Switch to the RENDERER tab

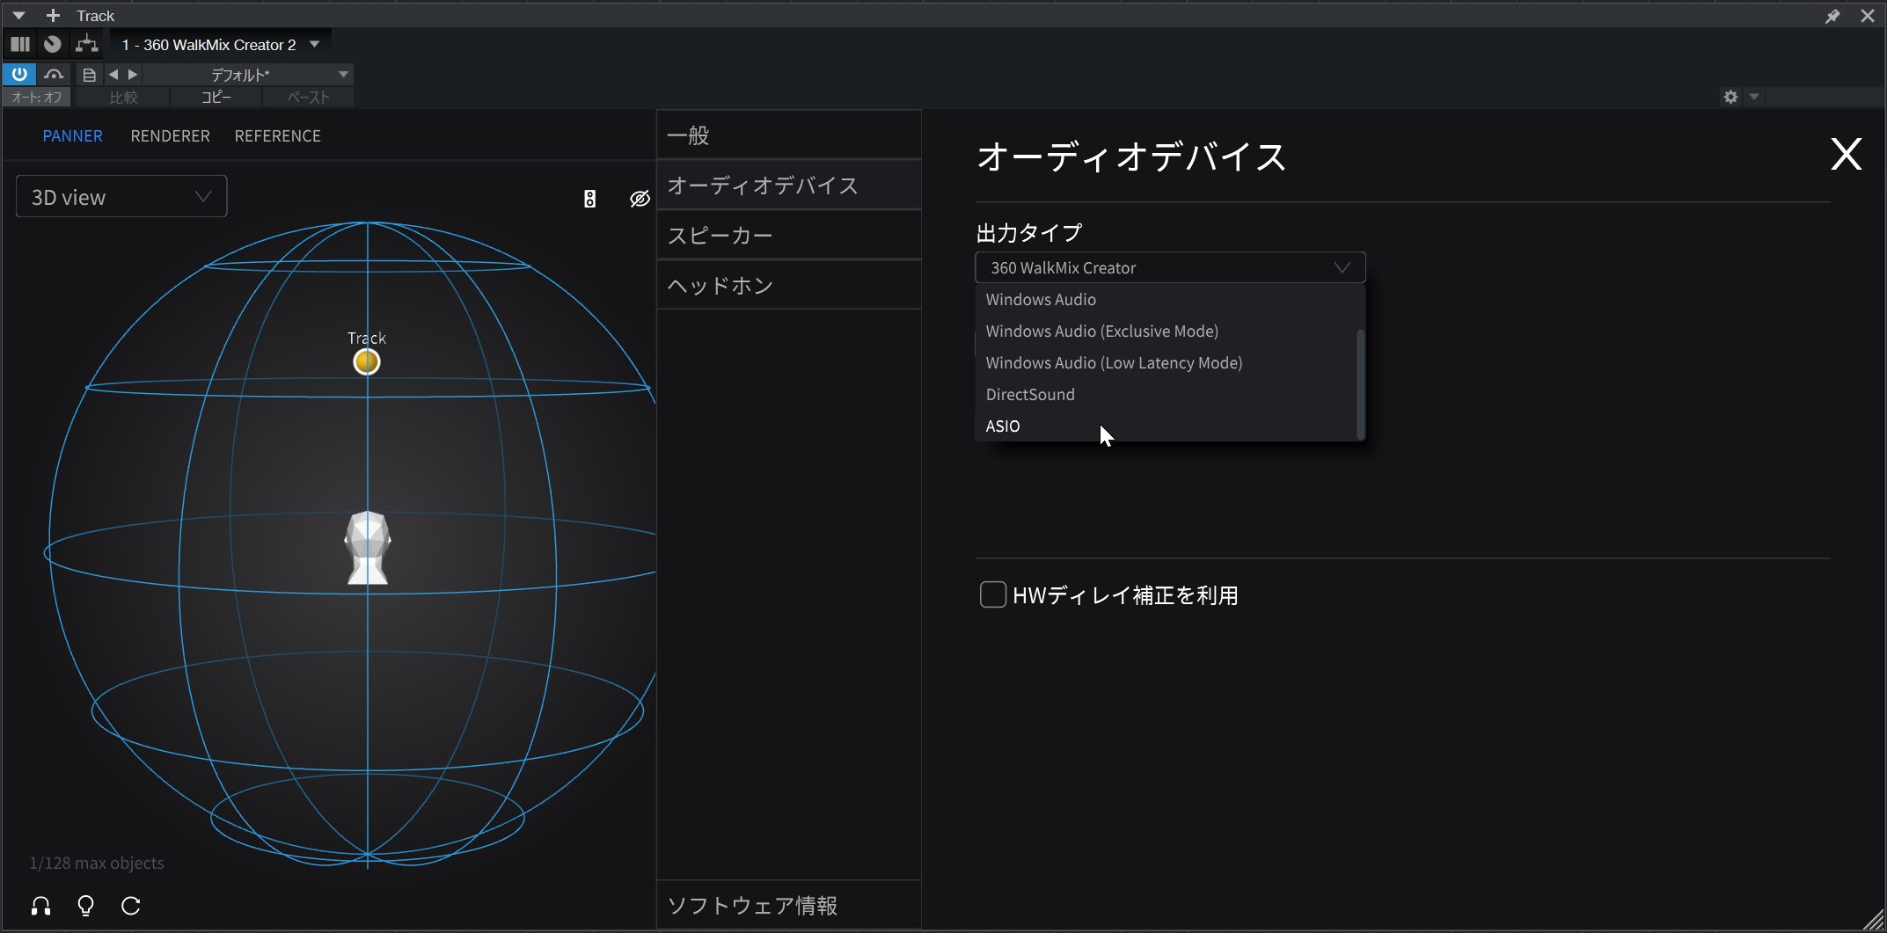tap(170, 136)
